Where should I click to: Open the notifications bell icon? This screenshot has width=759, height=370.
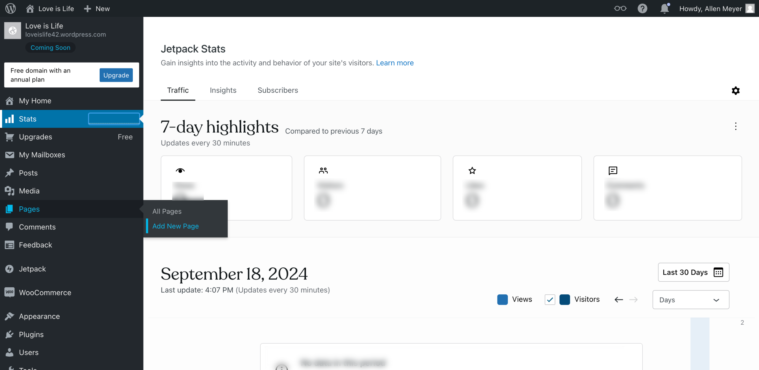664,8
